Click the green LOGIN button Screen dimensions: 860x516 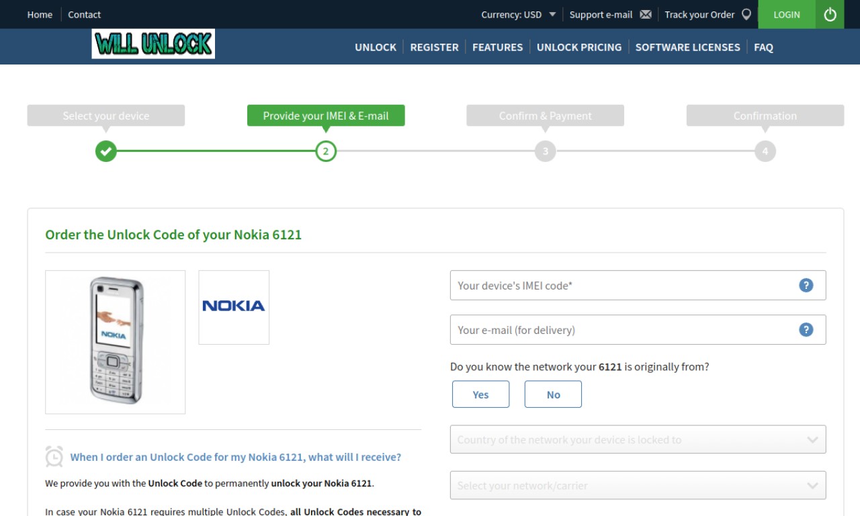pyautogui.click(x=787, y=14)
